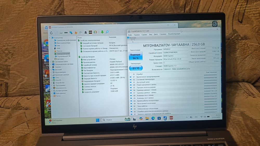The image size is (260, 146).
Task: Switch to CrystalDiskInfo taskbar icon
Action: pyautogui.click(x=165, y=118)
